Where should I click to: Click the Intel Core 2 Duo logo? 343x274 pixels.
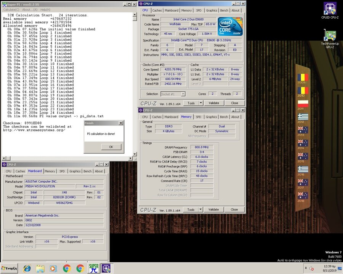pyautogui.click(x=230, y=26)
